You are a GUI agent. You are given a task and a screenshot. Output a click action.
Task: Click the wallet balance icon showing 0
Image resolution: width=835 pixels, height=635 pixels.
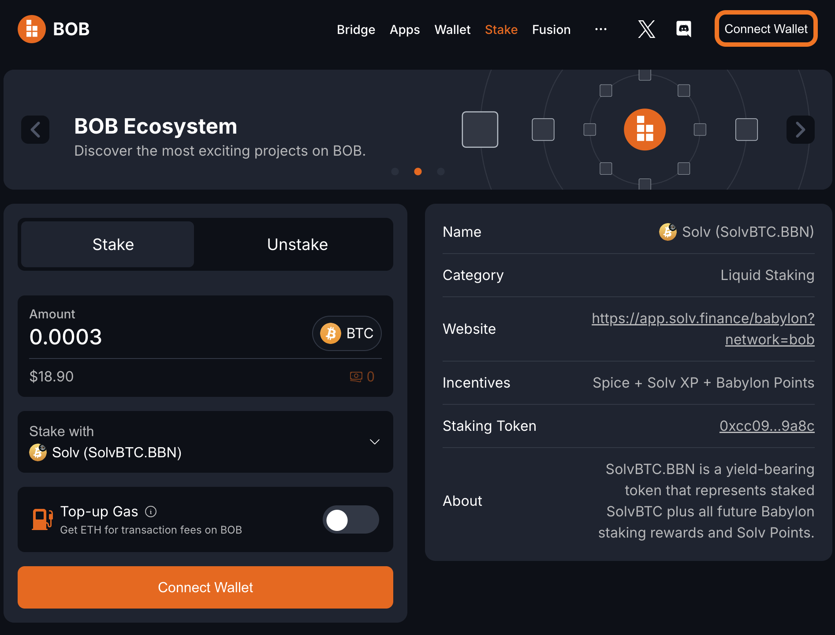[x=355, y=377]
